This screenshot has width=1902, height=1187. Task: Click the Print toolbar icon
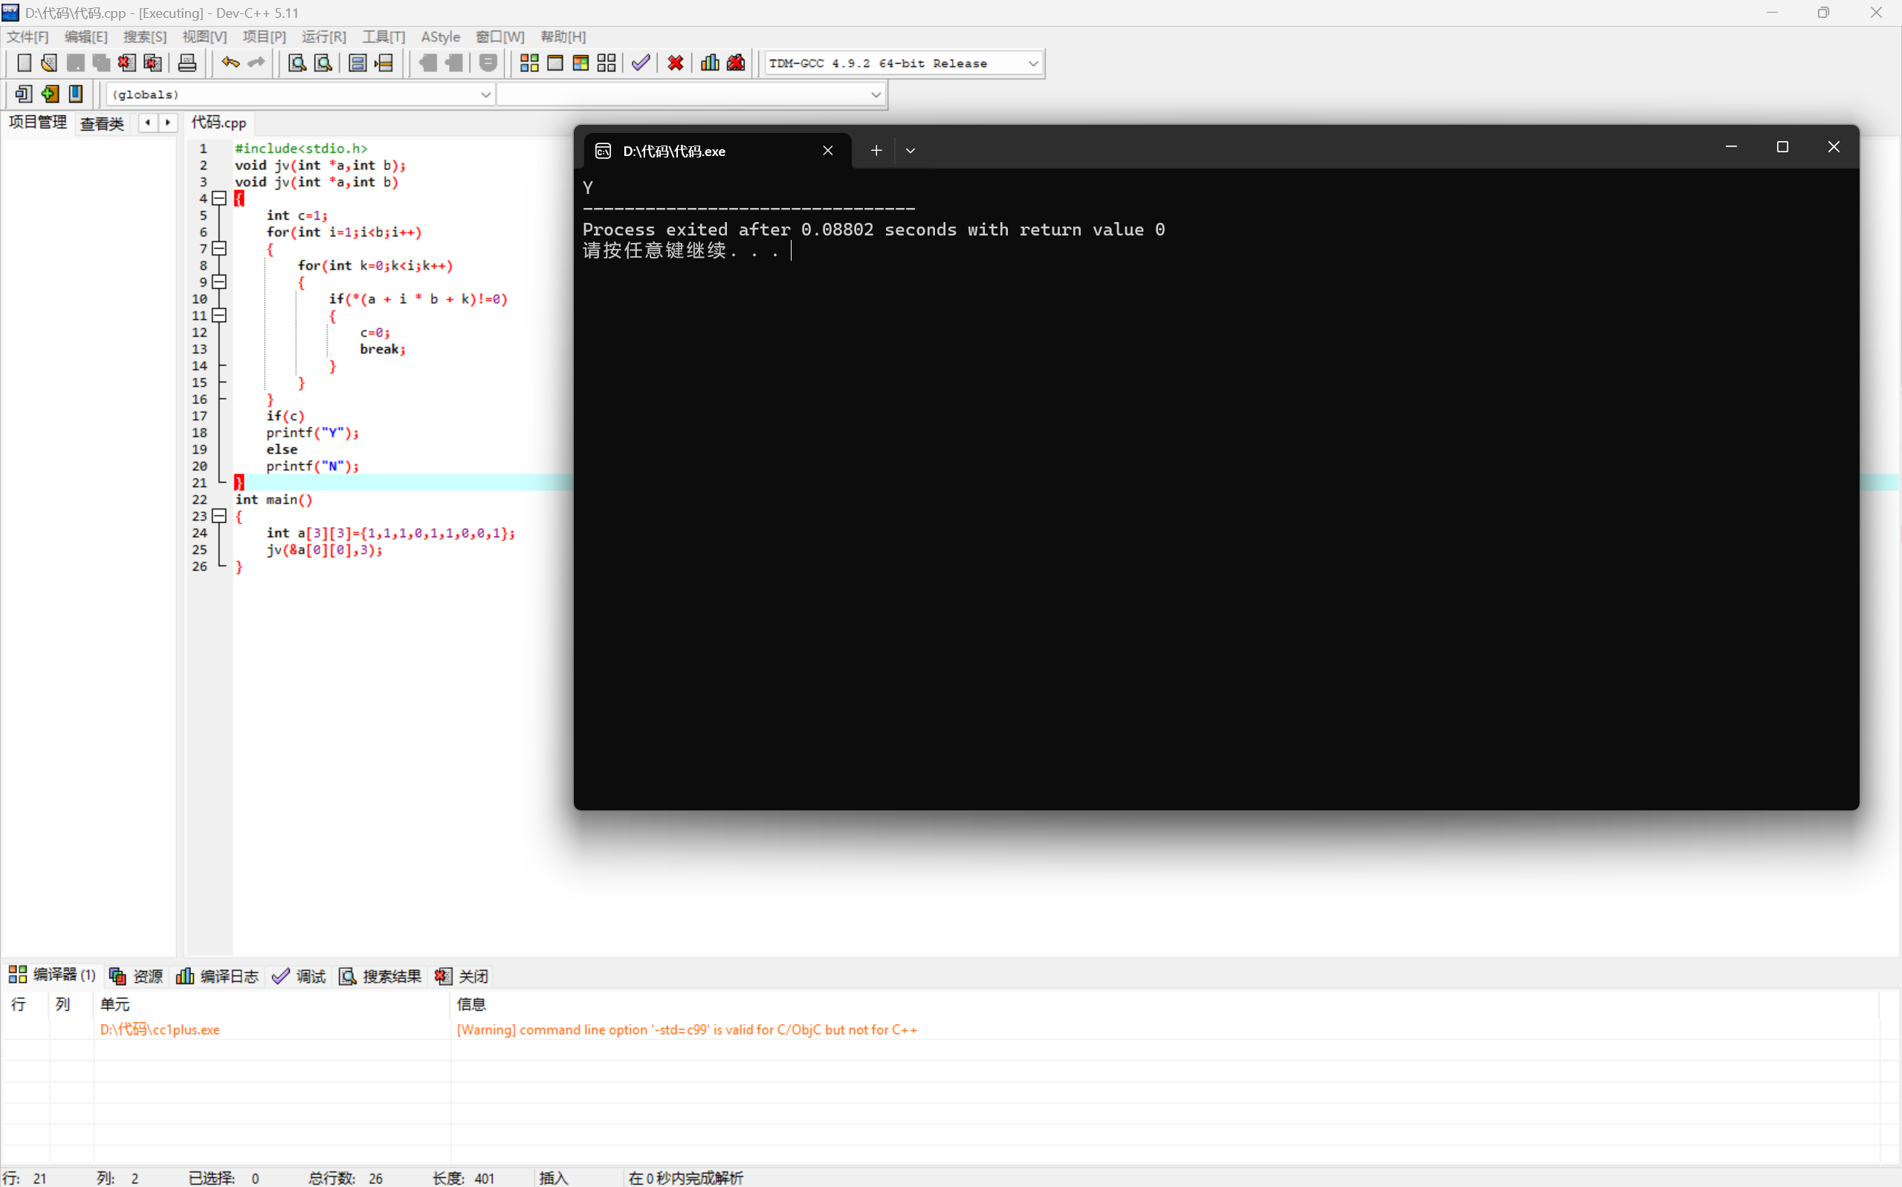[x=187, y=63]
